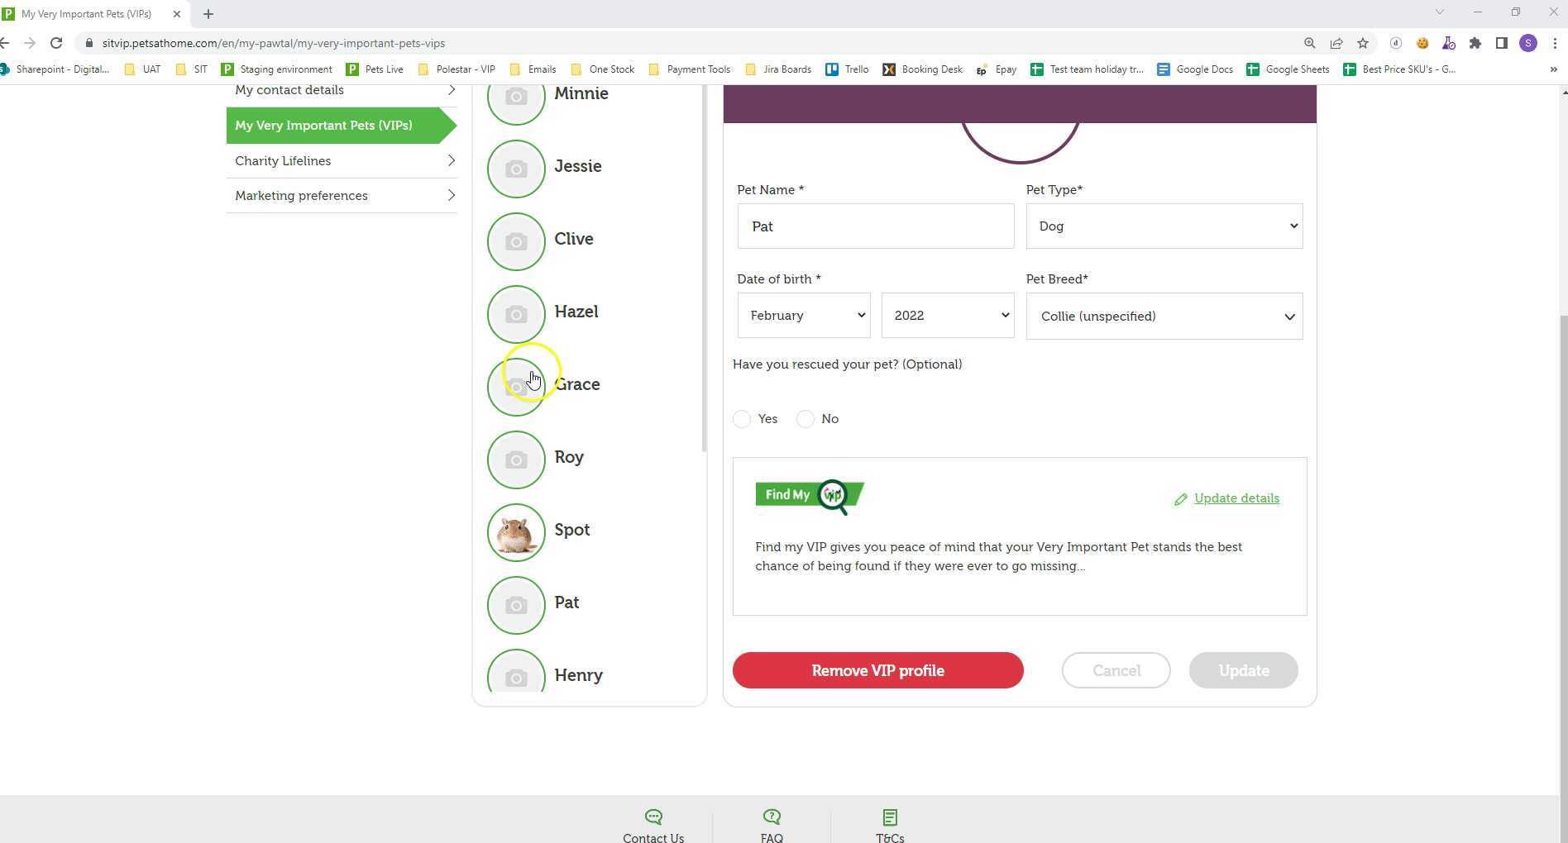Open the Pet Type dropdown
This screenshot has width=1568, height=843.
[x=1163, y=226]
